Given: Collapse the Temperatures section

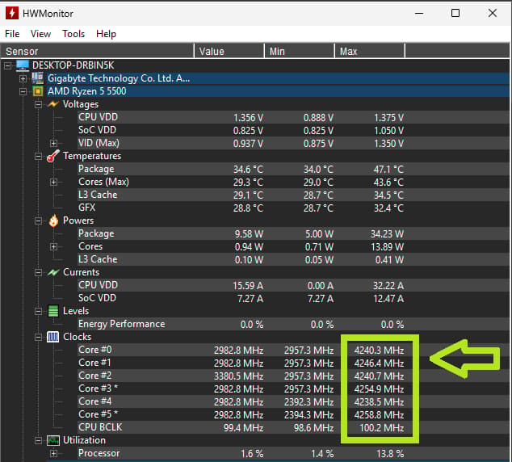Looking at the screenshot, I should point(39,157).
